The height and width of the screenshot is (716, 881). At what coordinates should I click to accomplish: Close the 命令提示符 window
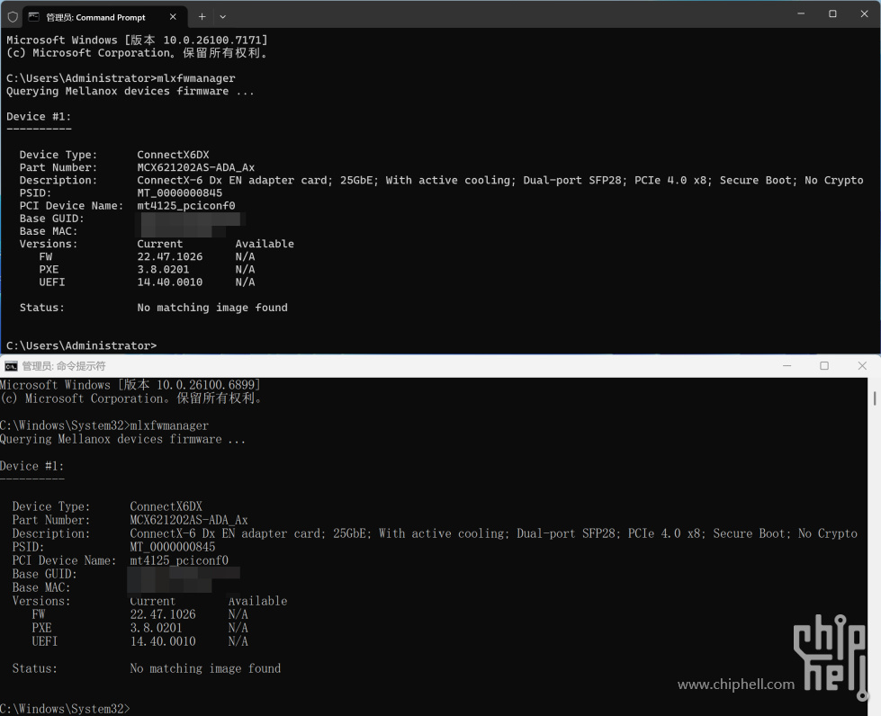863,366
